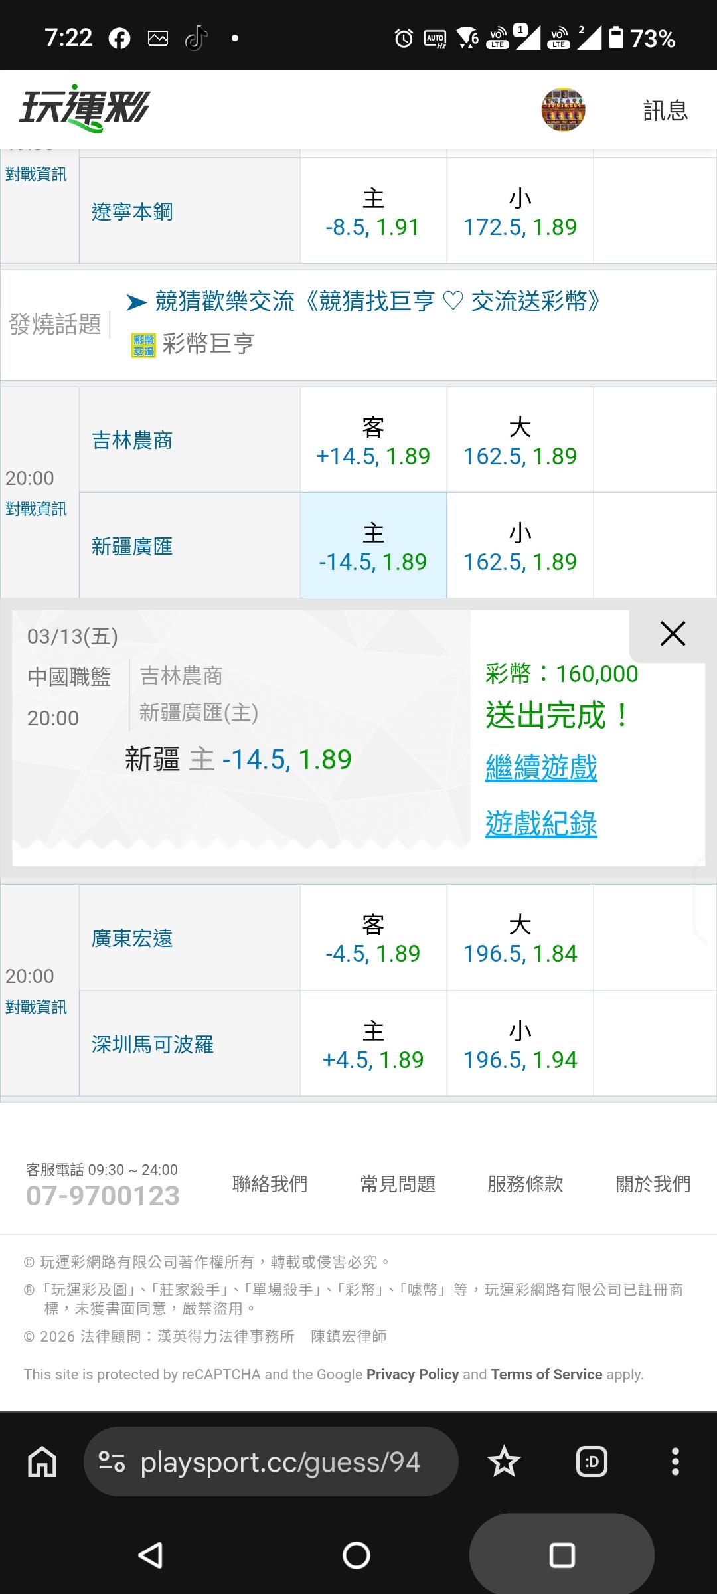The image size is (717, 1594).
Task: Close the bet confirmation slip
Action: 673,634
